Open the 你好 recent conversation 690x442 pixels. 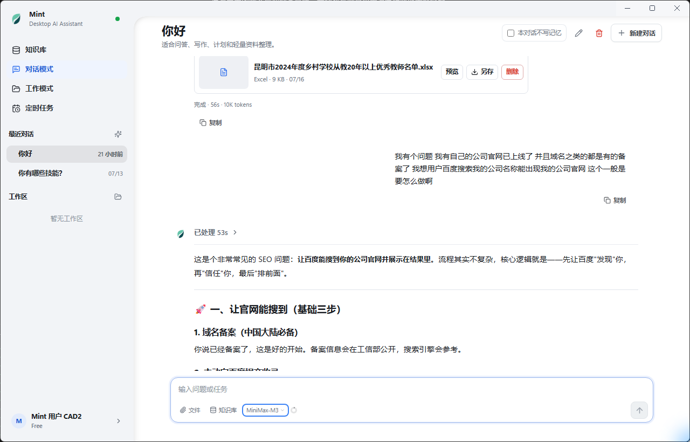67,154
